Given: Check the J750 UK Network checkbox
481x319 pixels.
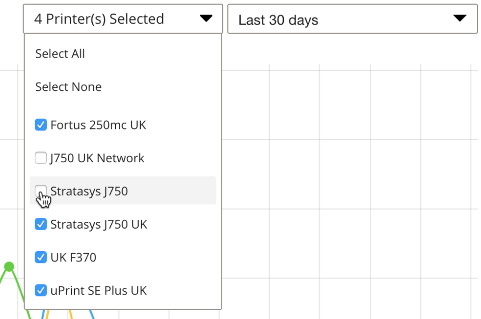Looking at the screenshot, I should pos(41,158).
